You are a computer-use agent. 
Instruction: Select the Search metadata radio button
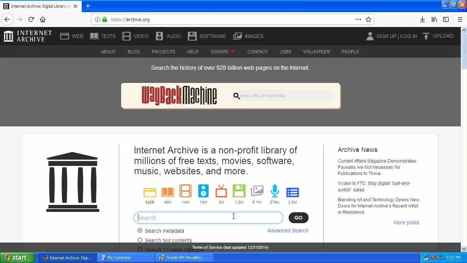tap(140, 230)
